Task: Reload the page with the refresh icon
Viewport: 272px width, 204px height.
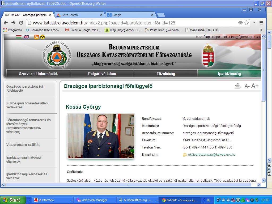Action: [21, 23]
